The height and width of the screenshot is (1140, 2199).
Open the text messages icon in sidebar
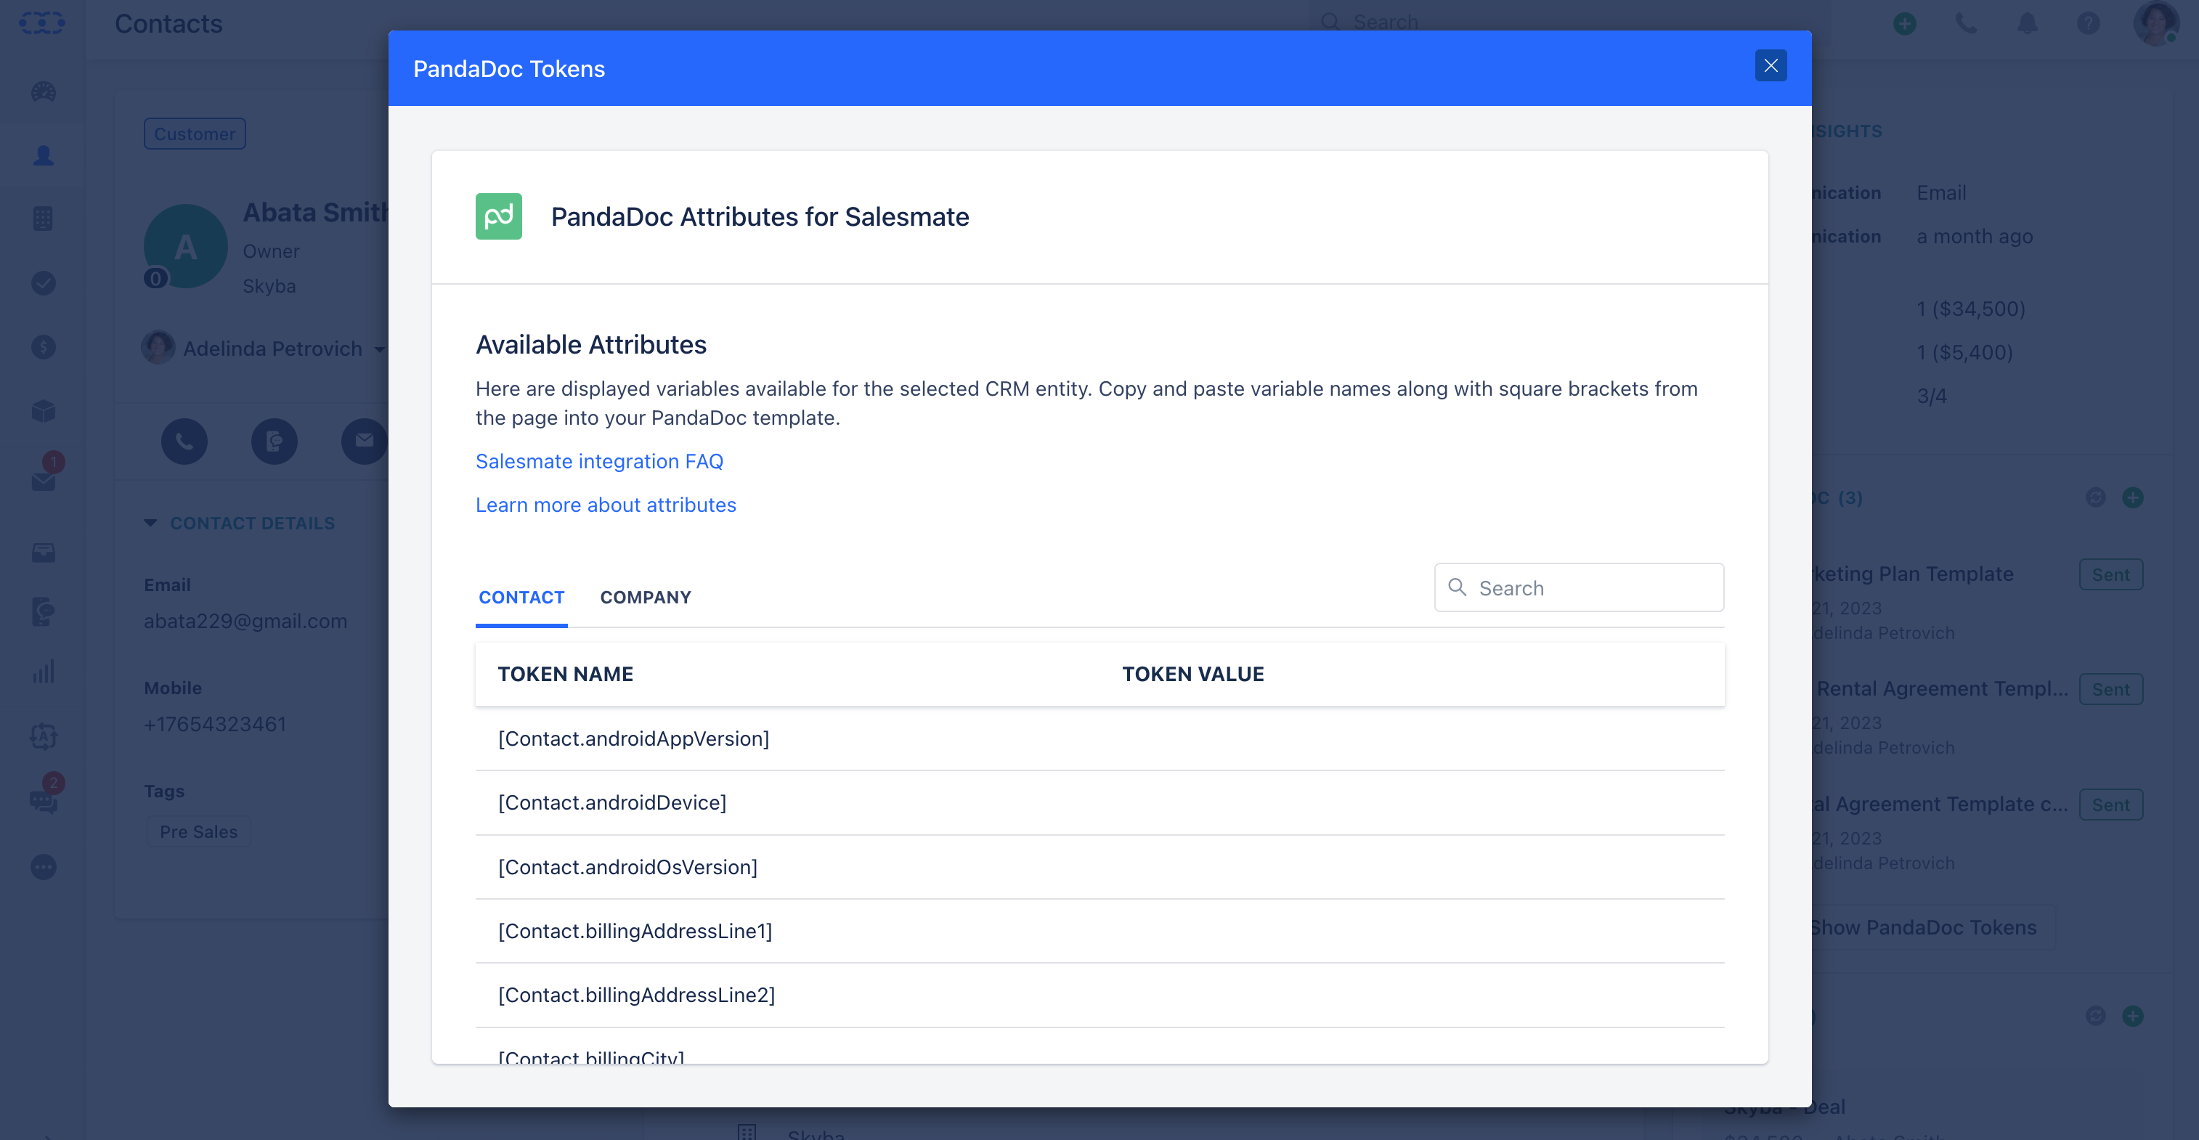click(44, 612)
